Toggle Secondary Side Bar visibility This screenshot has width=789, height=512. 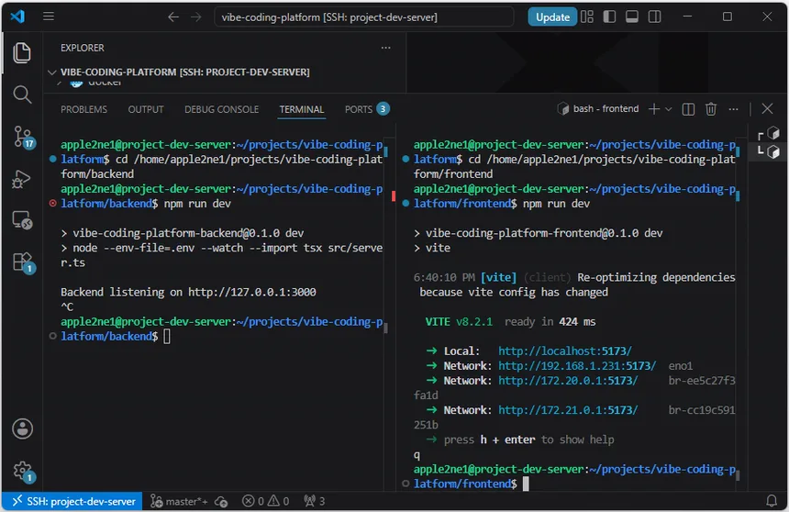pyautogui.click(x=655, y=17)
